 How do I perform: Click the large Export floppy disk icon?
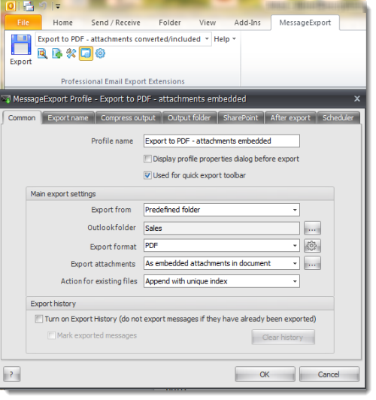21,44
